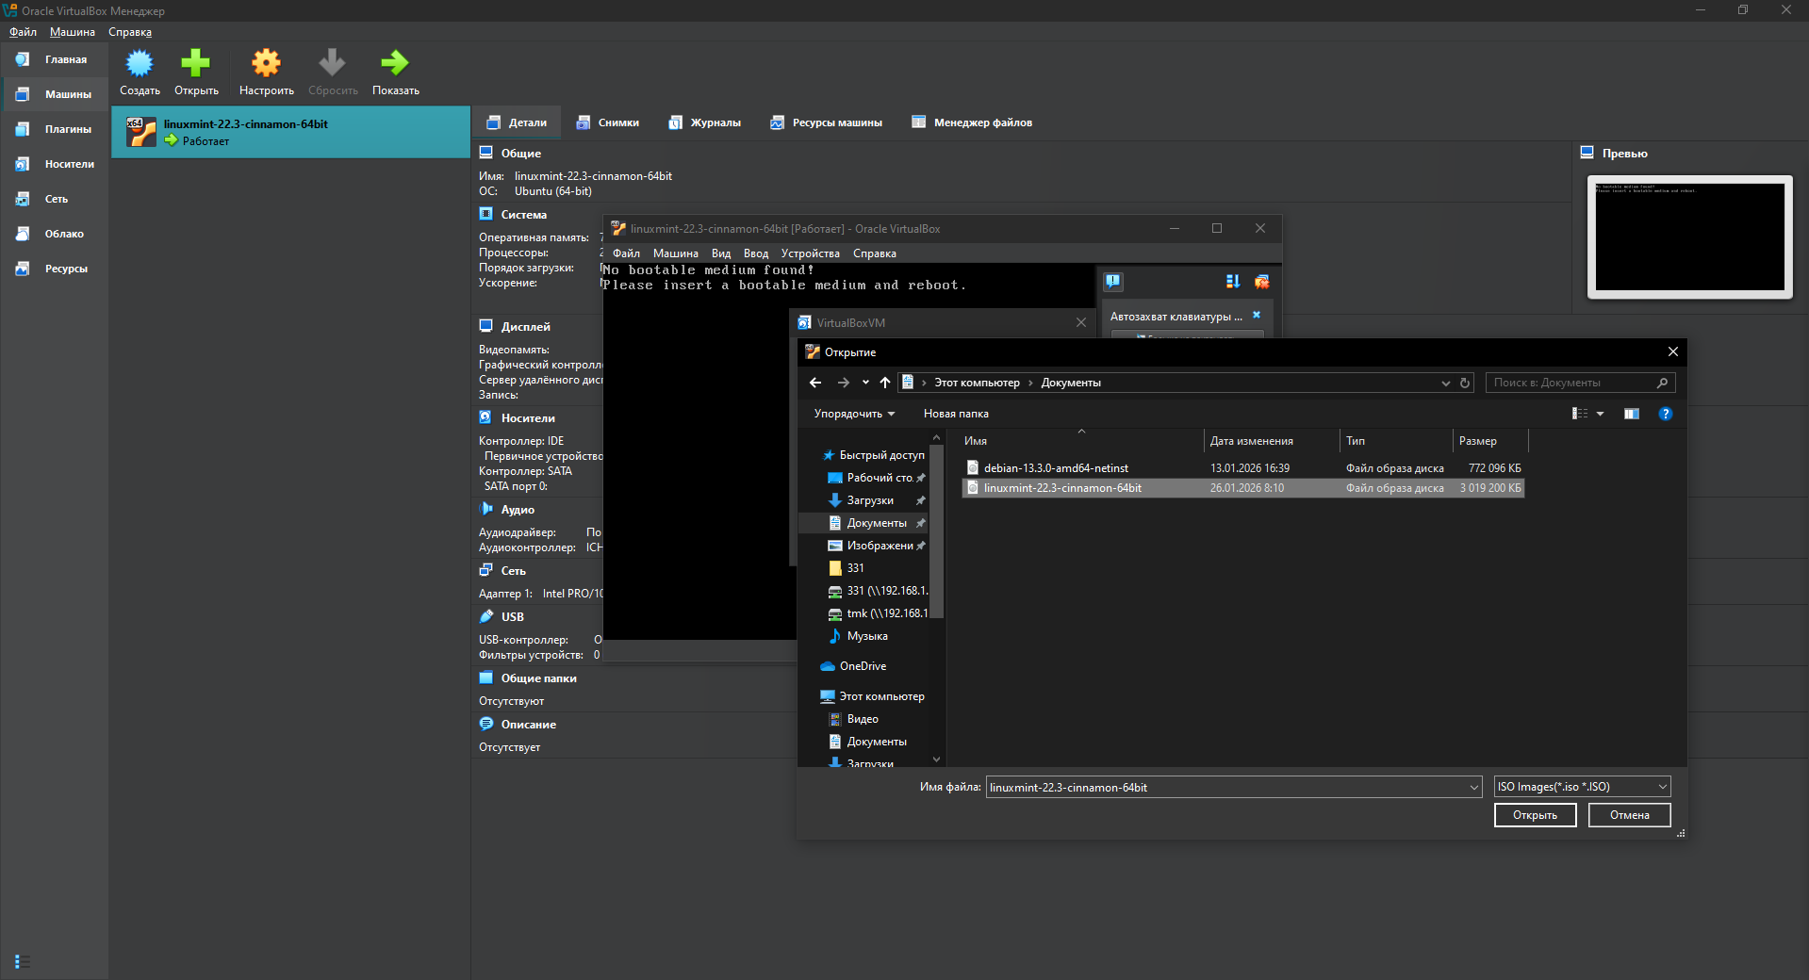The image size is (1809, 980).
Task: Click the Создать new machine icon
Action: 140,64
